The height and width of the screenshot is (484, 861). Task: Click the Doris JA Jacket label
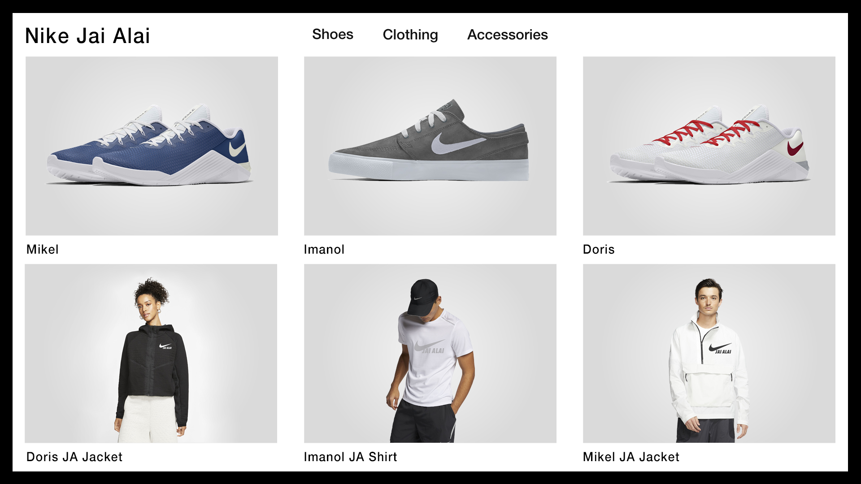[74, 457]
